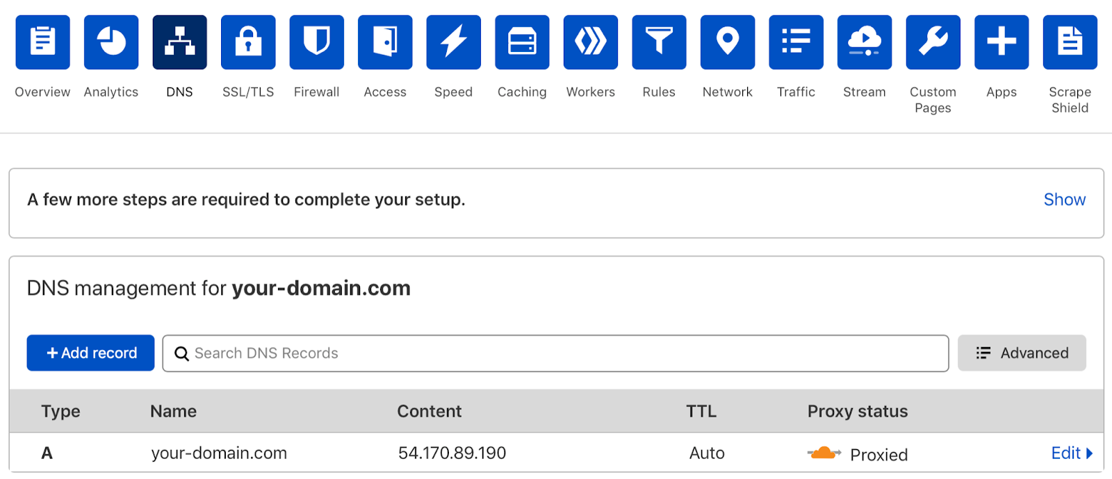This screenshot has height=479, width=1112.
Task: Open the Access door icon
Action: (385, 42)
